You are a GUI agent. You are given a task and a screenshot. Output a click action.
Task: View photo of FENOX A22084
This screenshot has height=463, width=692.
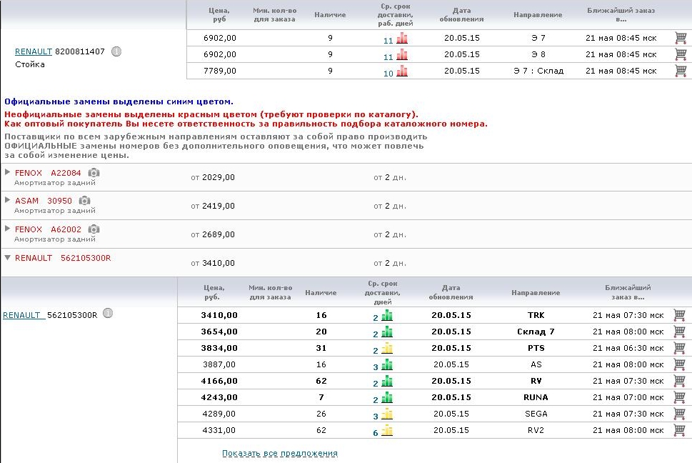click(x=94, y=173)
